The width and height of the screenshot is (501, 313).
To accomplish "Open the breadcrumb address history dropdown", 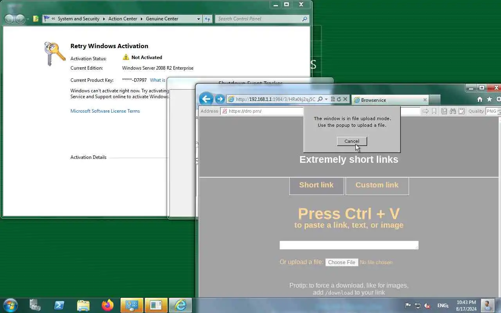I will 198,19.
